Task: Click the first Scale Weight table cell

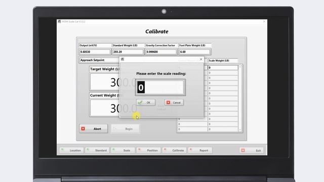Action: tap(223, 68)
